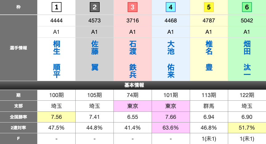
Task: Click the yellow lane number 5 badge
Action: tap(209, 7)
